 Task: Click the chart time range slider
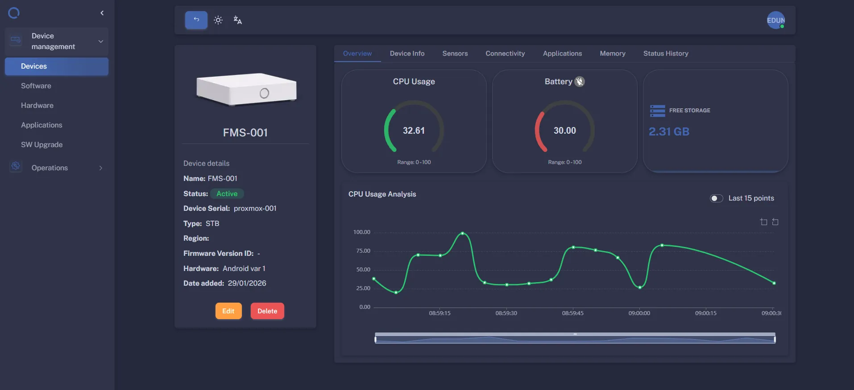tap(575, 339)
